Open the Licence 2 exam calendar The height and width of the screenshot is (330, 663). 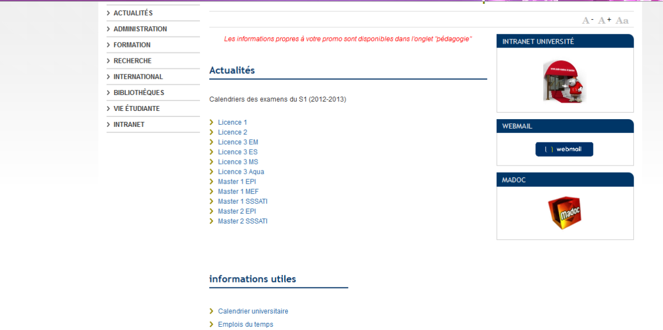click(233, 132)
